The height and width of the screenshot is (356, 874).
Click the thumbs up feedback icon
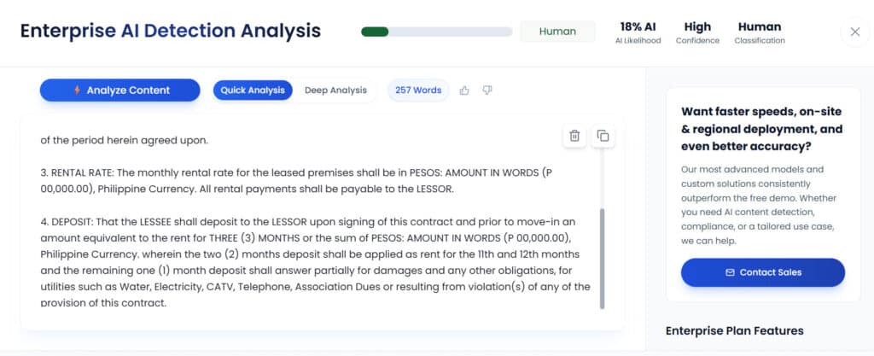tap(464, 90)
